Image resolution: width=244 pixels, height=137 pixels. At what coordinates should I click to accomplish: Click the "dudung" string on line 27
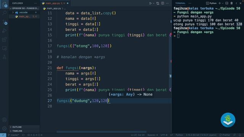tap(81, 101)
